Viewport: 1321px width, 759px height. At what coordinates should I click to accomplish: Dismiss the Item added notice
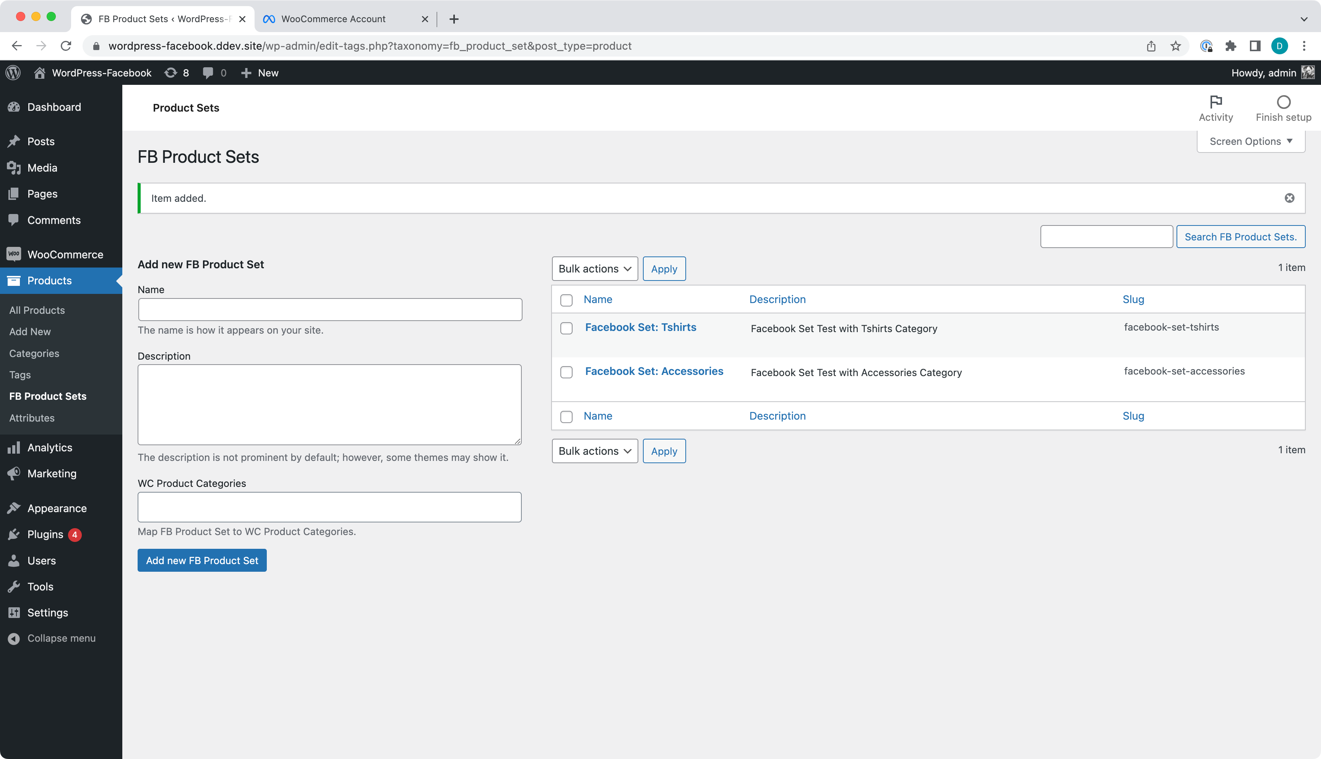1289,198
